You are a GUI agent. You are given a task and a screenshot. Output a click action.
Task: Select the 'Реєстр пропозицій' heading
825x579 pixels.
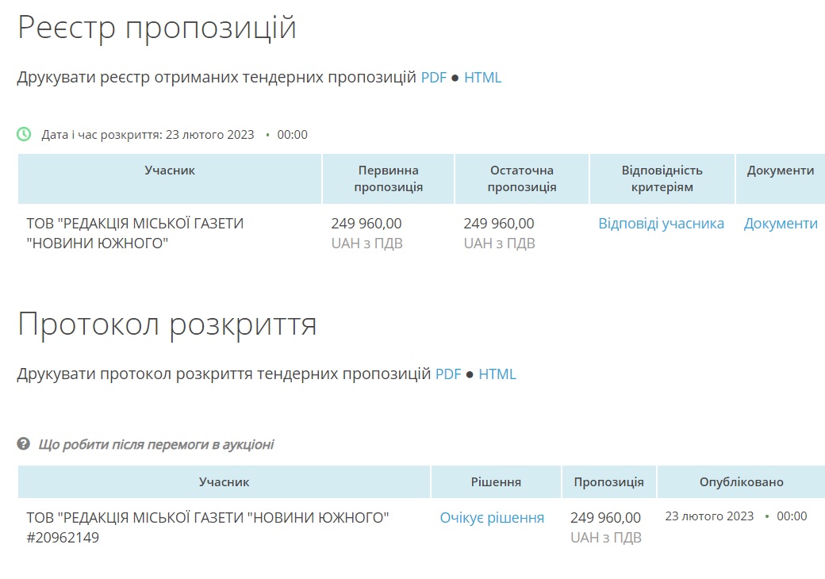[157, 27]
